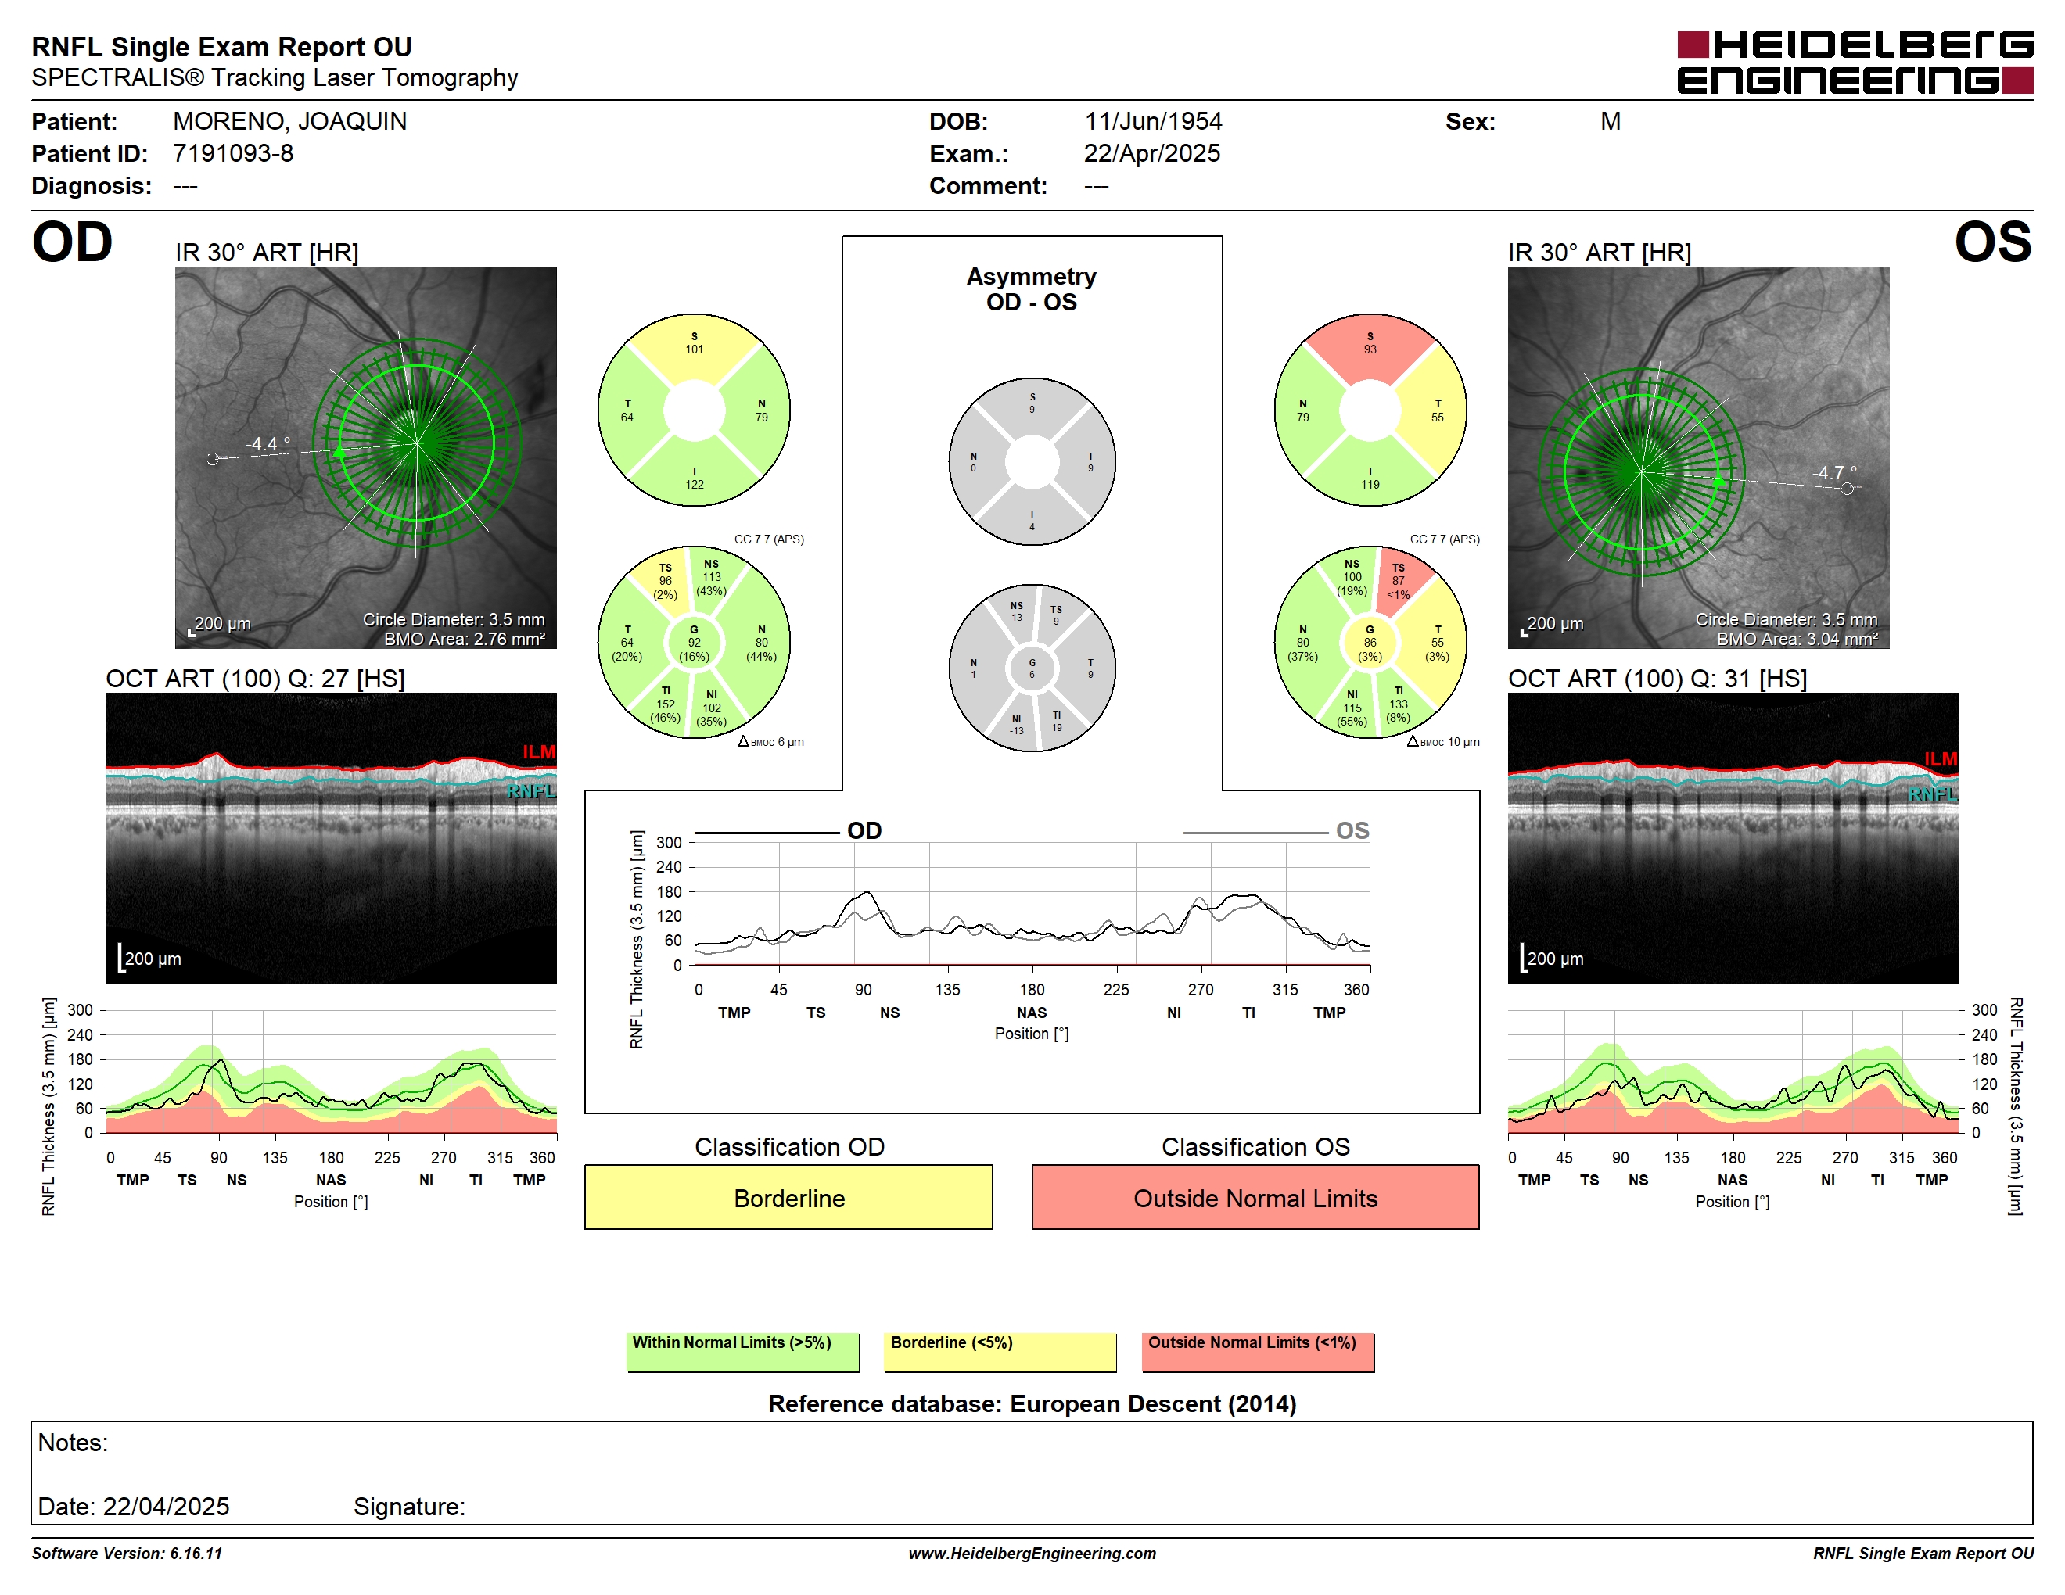The width and height of the screenshot is (2065, 1595).
Task: Click the Date: 22/04/2025 text in notes
Action: [133, 1506]
